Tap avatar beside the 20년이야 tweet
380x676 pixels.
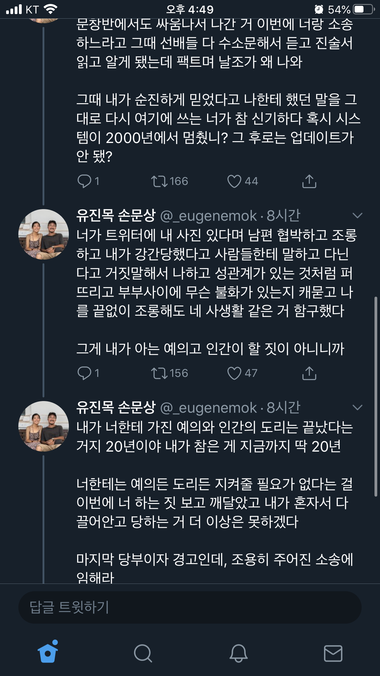pos(43,426)
